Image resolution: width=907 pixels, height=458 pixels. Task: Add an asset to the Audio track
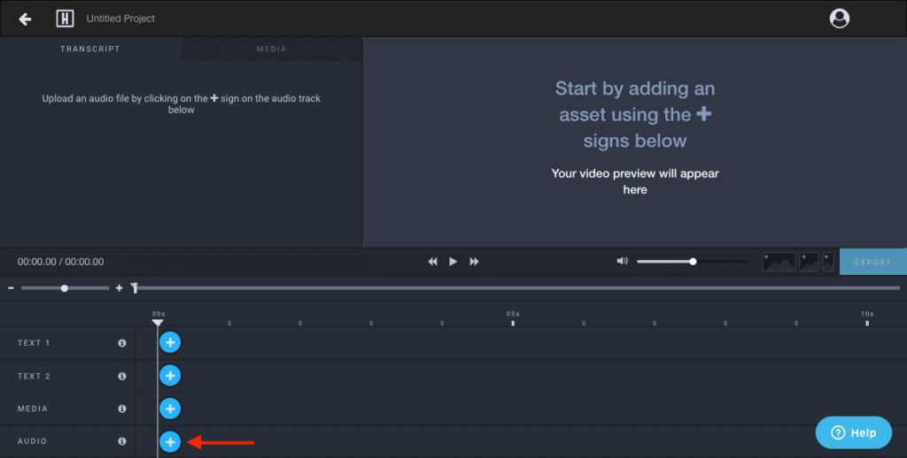(169, 441)
